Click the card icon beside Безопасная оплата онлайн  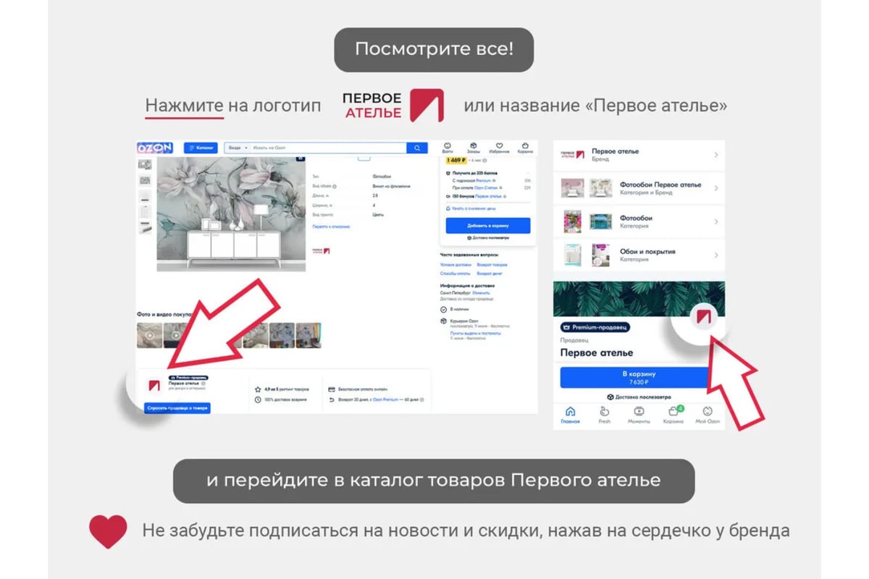pyautogui.click(x=331, y=389)
